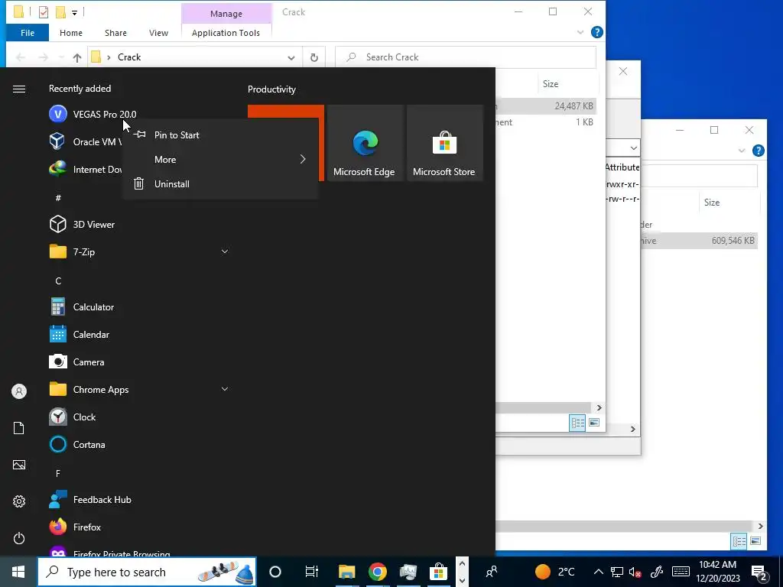Open the Start menu hamburger expand button
Screen dimensions: 783x587
19,89
